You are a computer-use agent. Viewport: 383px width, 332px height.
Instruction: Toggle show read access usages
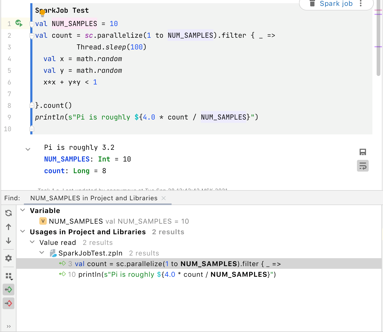click(8, 290)
